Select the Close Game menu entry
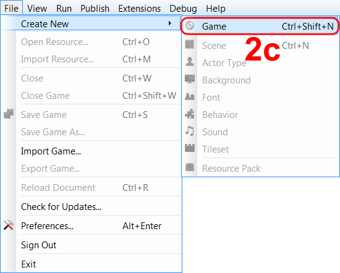Screen dimensions: 340x273 (91, 96)
